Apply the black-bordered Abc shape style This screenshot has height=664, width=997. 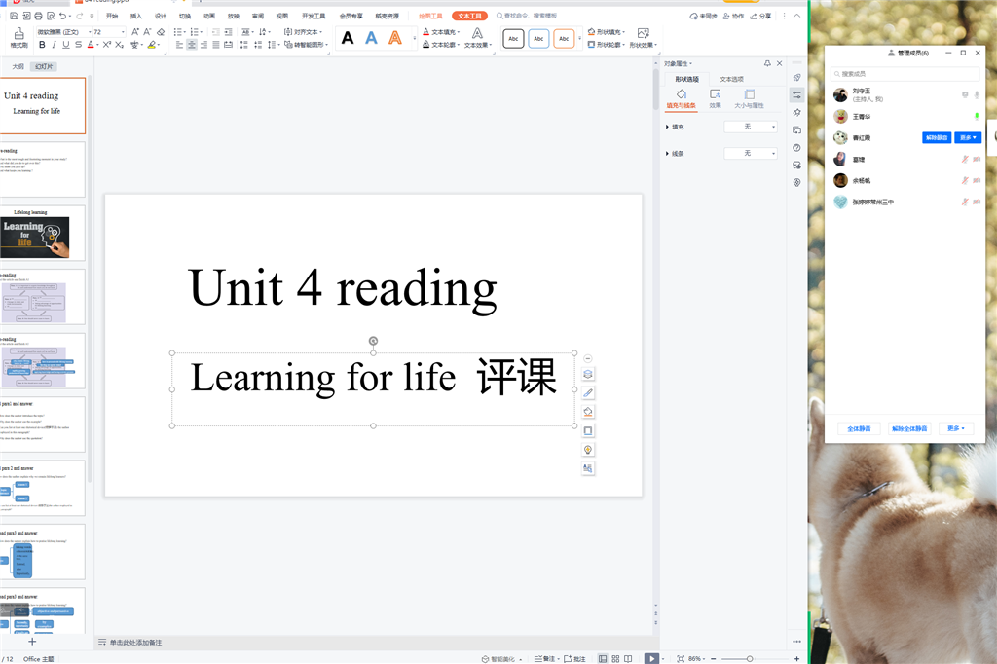pyautogui.click(x=513, y=39)
